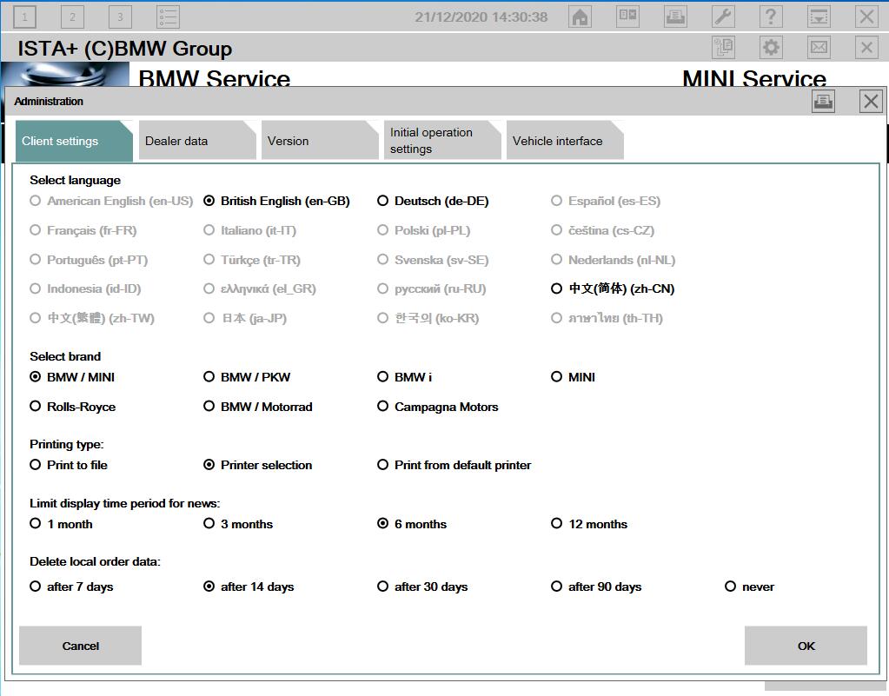
Task: Click the dual-window icon beside home
Action: tap(627, 17)
